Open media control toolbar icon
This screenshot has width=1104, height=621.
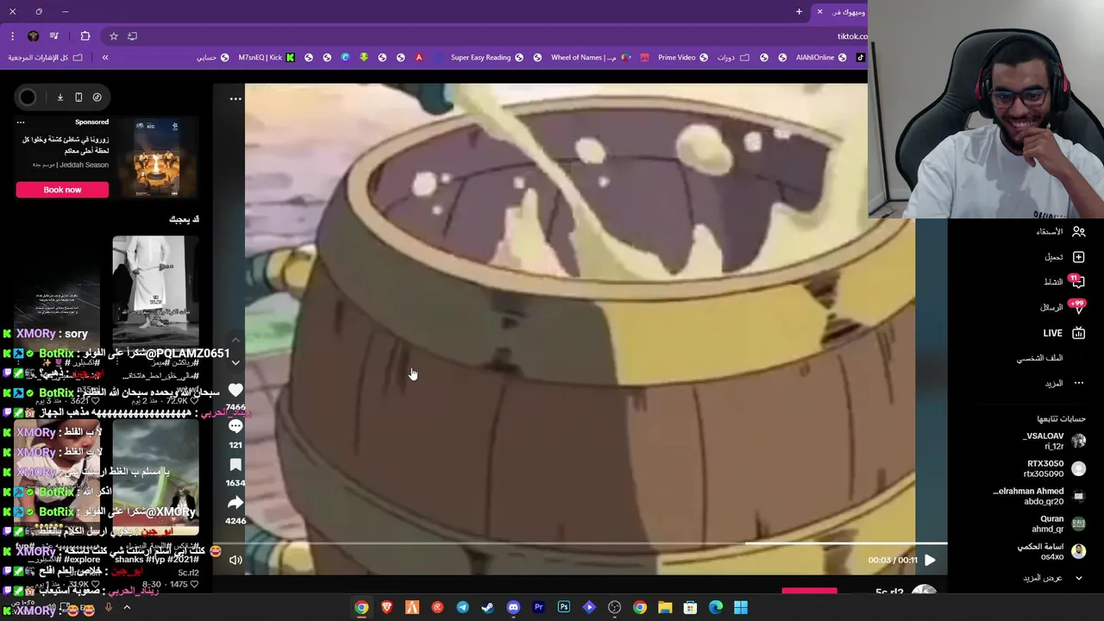point(54,36)
